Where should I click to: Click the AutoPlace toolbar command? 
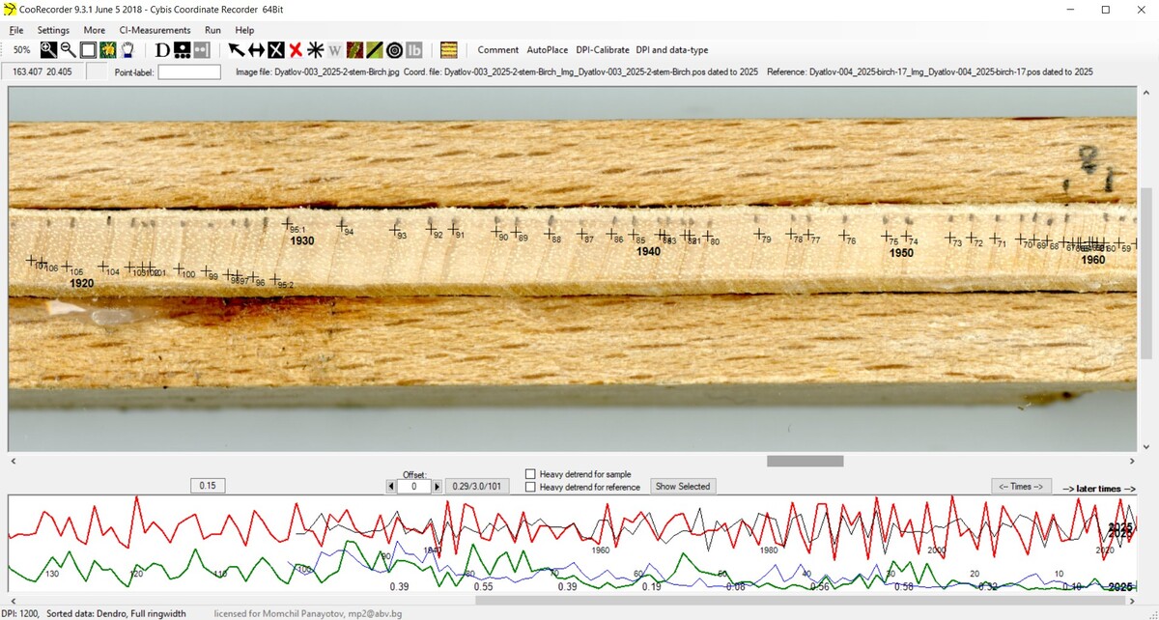point(547,50)
